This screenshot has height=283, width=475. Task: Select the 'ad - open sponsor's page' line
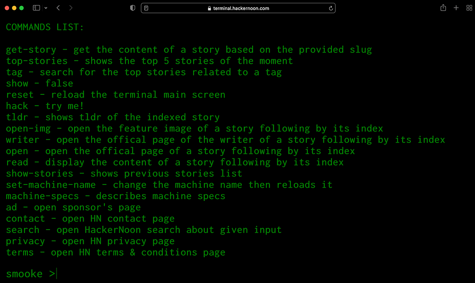73,208
